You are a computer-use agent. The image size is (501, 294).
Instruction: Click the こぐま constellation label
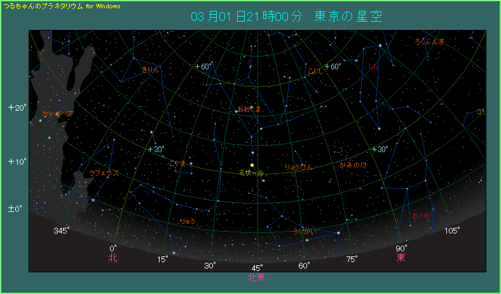178,164
